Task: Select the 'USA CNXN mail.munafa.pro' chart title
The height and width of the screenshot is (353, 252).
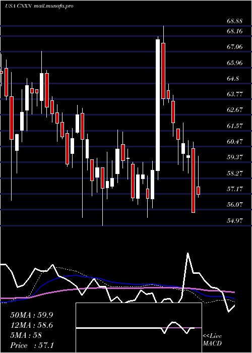Action: point(39,6)
